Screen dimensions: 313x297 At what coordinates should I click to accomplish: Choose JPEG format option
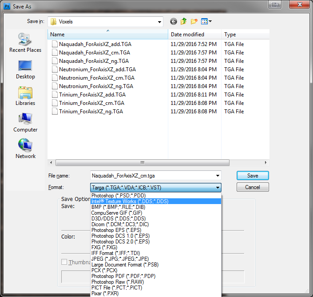[156, 259]
